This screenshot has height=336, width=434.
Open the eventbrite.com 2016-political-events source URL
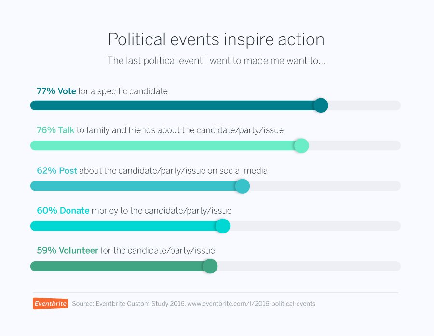[x=251, y=304]
